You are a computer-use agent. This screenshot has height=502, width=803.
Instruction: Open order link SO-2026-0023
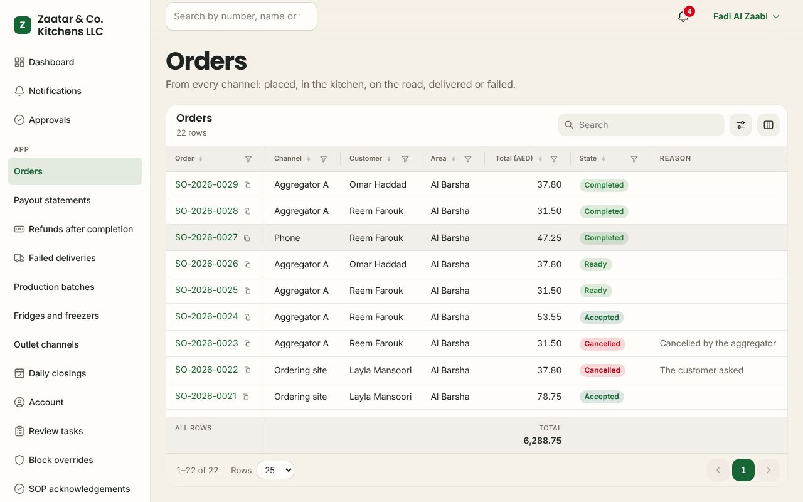pyautogui.click(x=206, y=343)
